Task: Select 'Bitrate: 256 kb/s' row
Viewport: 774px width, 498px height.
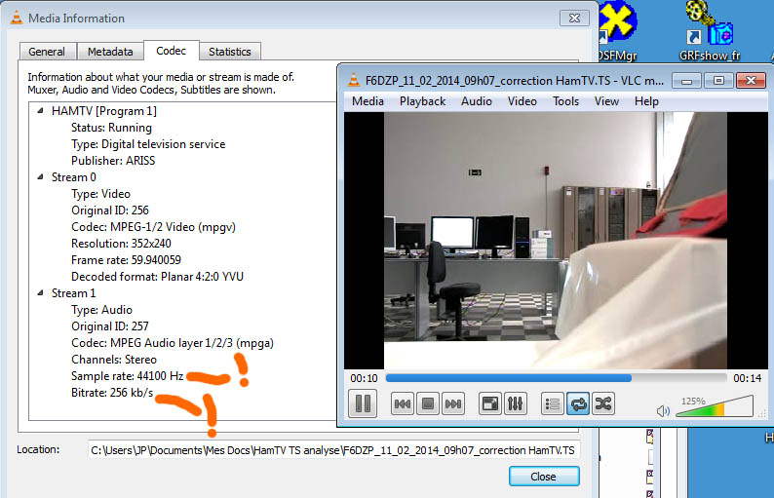Action: 112,393
